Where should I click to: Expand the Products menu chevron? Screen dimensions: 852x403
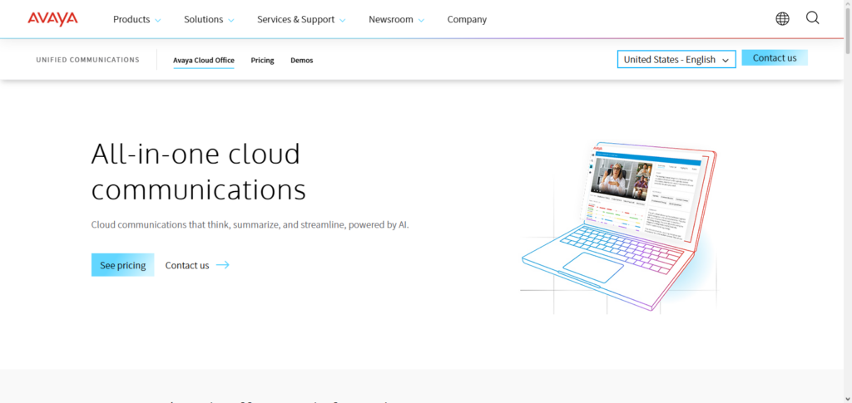pos(158,20)
